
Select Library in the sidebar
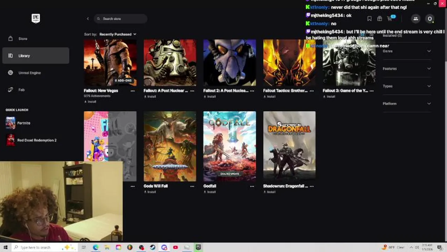pyautogui.click(x=36, y=56)
